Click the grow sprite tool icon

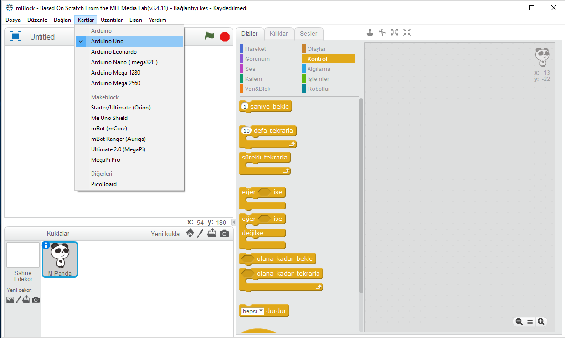point(394,32)
